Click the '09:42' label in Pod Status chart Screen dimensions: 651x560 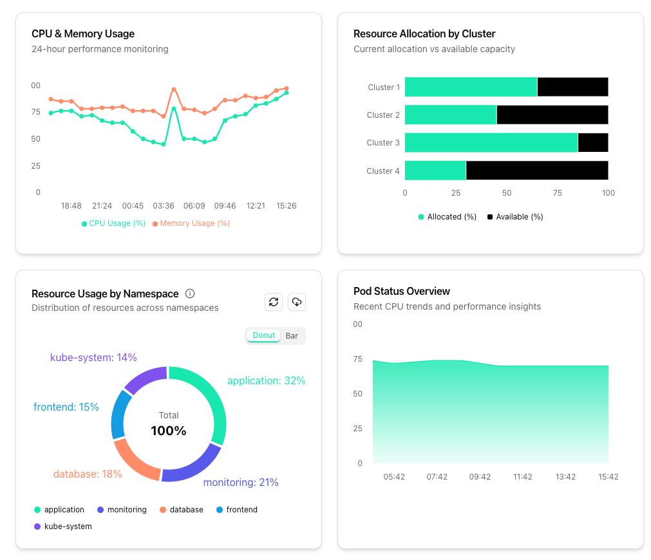480,477
